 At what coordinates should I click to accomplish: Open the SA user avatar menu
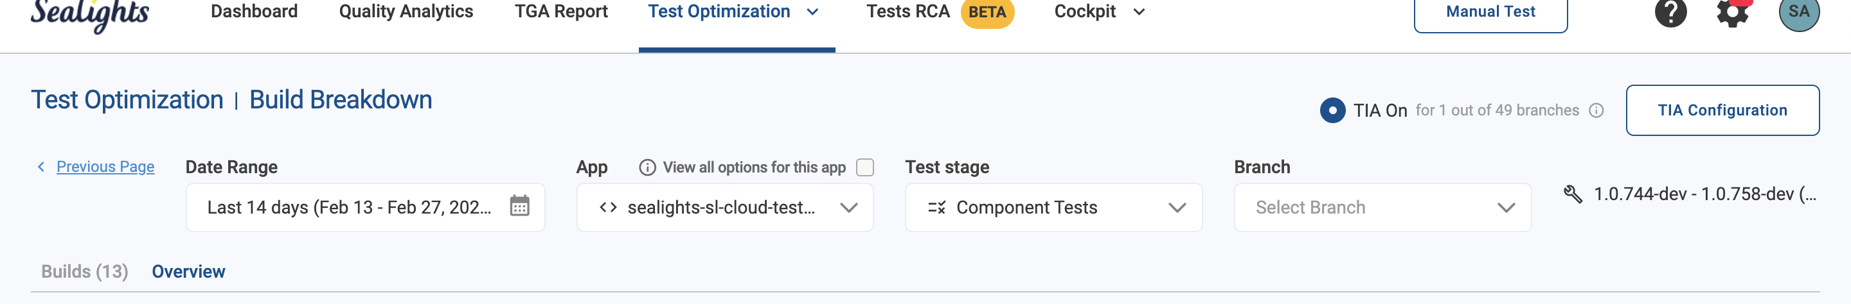(x=1798, y=13)
